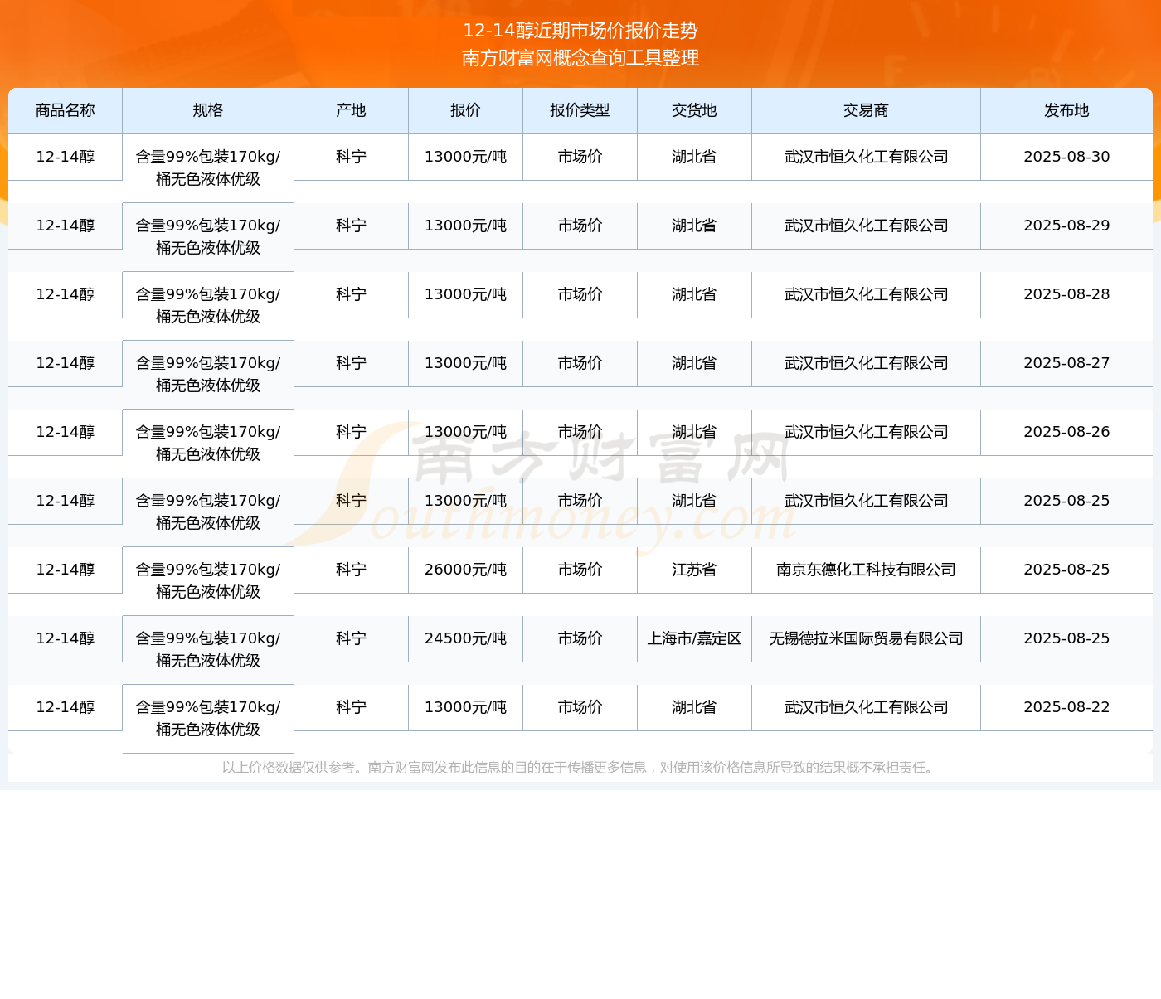
Task: Select the date cell 2025-08-27
Action: point(1066,363)
